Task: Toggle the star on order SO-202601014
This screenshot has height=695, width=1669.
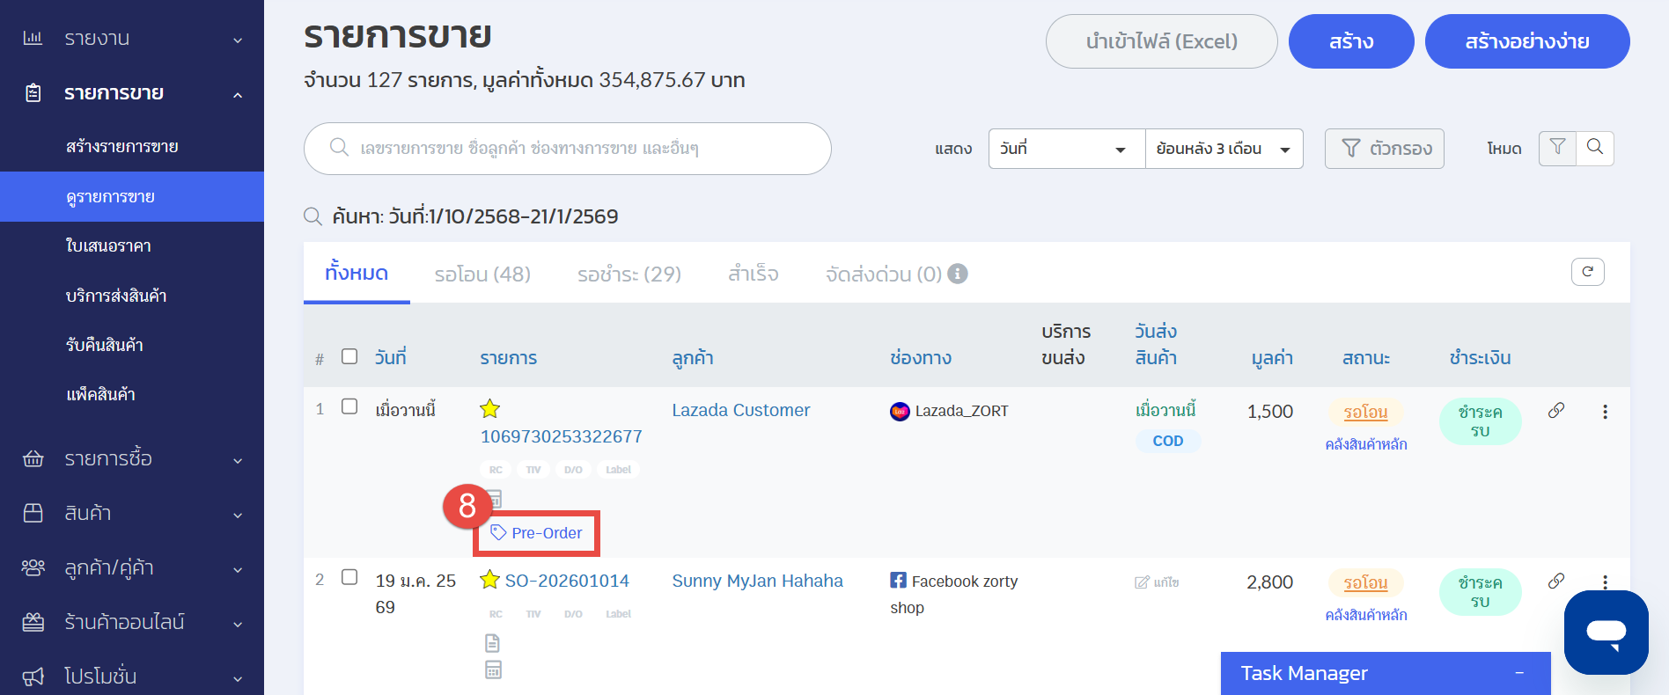Action: (489, 580)
